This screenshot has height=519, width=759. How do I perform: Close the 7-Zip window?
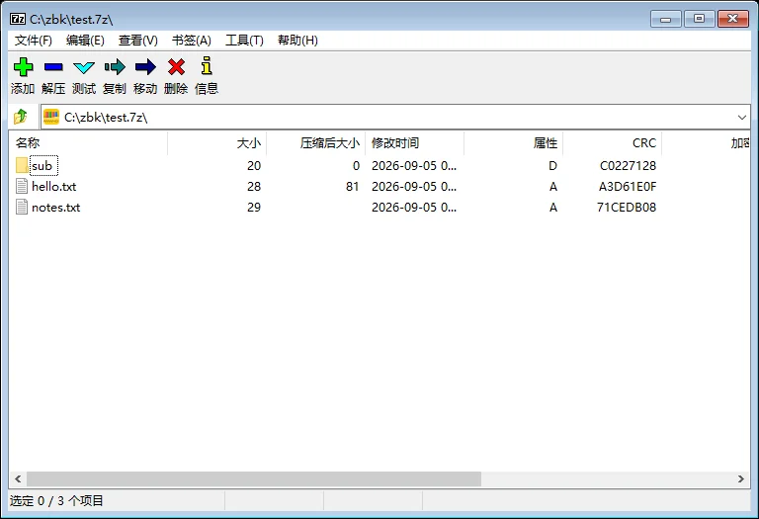pyautogui.click(x=733, y=19)
